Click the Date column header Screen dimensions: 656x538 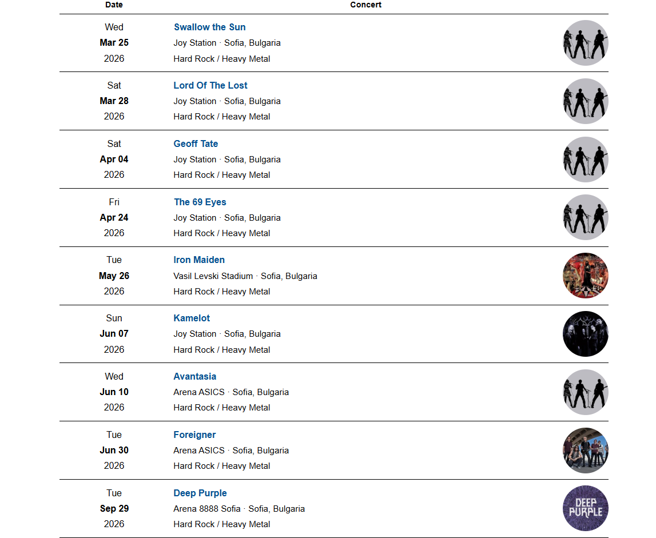pyautogui.click(x=114, y=5)
